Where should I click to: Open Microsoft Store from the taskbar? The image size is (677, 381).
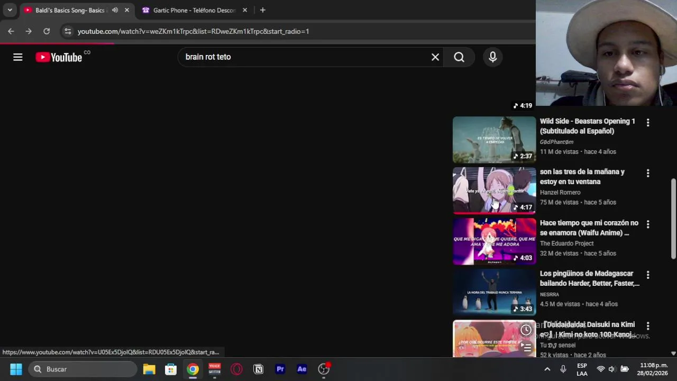coord(171,369)
